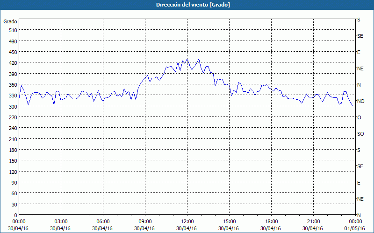374x233 pixels.
Task: Click the 'N' compass label level with 0
Action: pyautogui.click(x=359, y=215)
